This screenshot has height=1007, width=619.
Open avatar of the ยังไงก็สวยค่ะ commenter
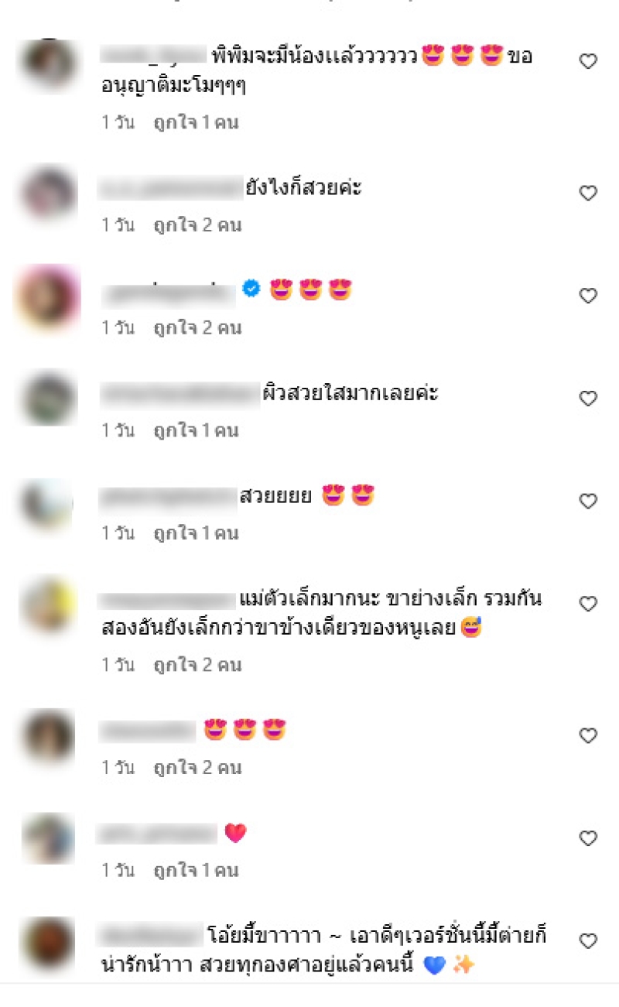click(x=48, y=192)
